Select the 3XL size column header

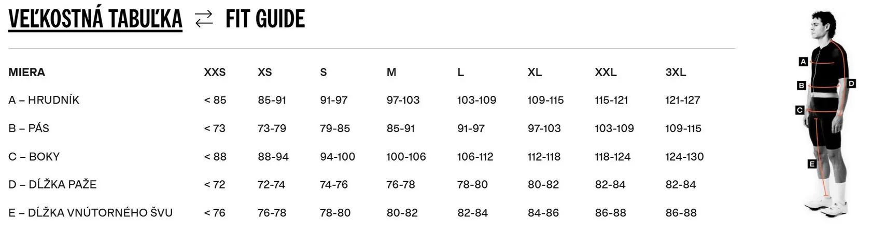coord(676,72)
